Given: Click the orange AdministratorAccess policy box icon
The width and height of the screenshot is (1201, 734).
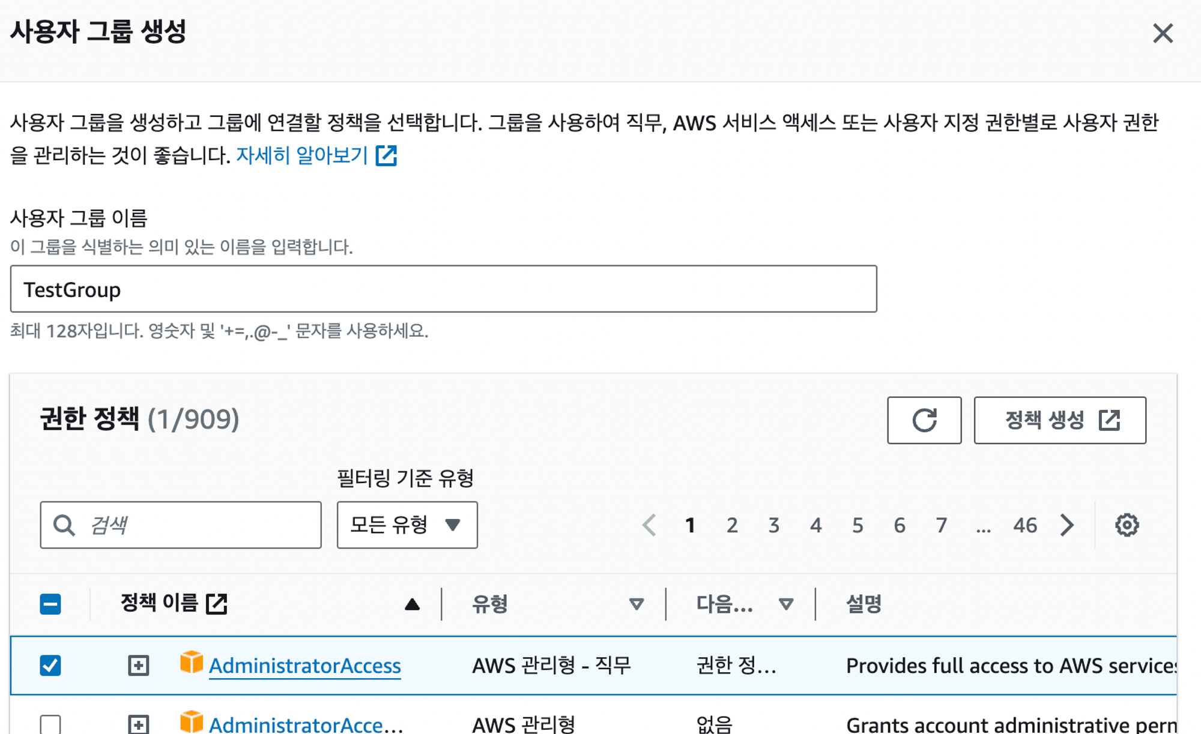Looking at the screenshot, I should 192,663.
